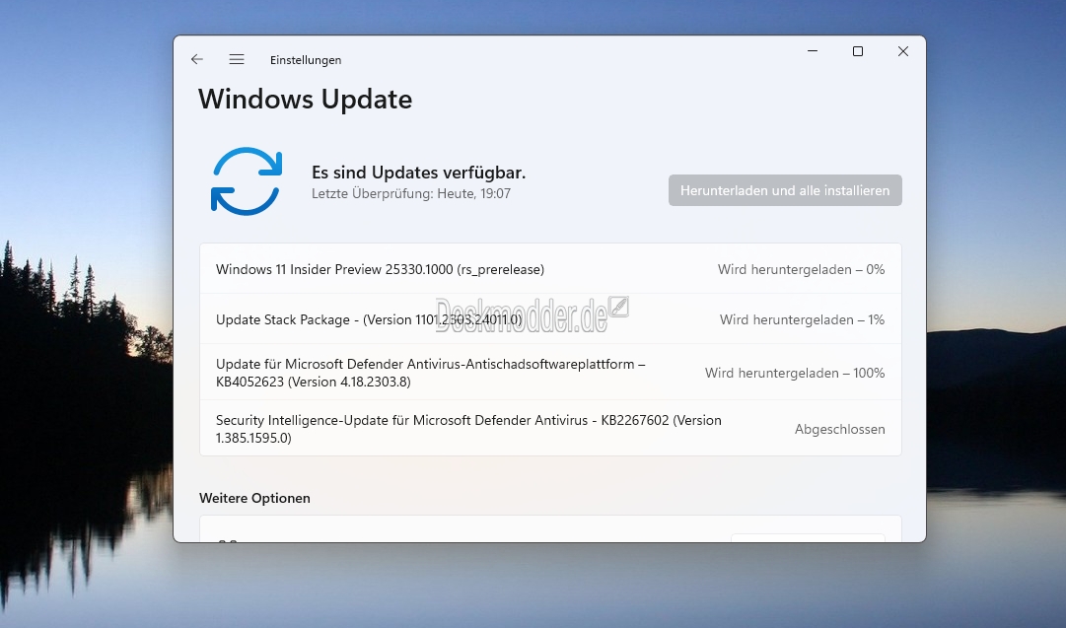Click the 'Einstellungen' window title
Viewport: 1066px width, 628px height.
[x=306, y=60]
